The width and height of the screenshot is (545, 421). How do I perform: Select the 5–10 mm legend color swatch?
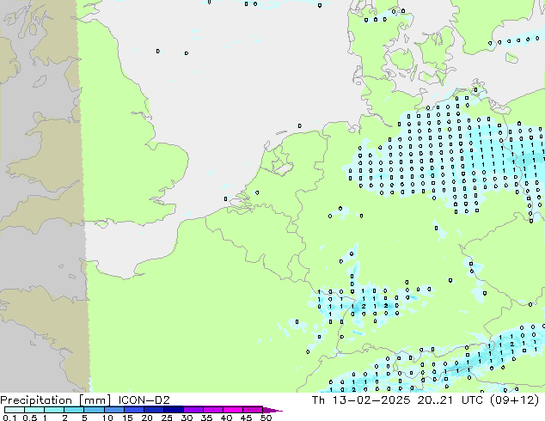pos(95,410)
